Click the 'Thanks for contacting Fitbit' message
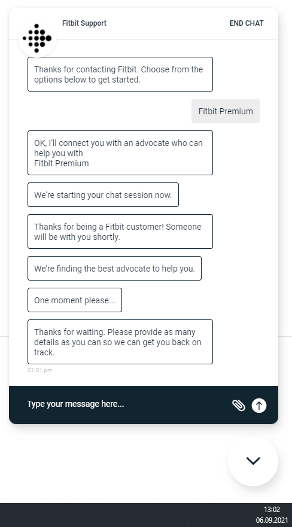The image size is (292, 527). [120, 74]
